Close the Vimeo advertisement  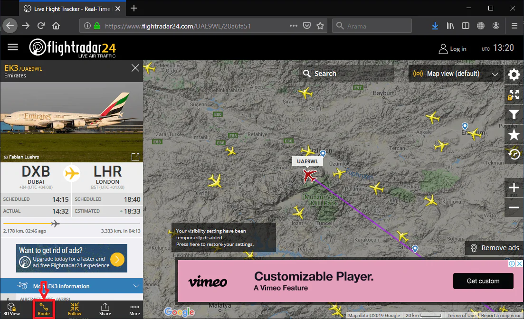(519, 263)
